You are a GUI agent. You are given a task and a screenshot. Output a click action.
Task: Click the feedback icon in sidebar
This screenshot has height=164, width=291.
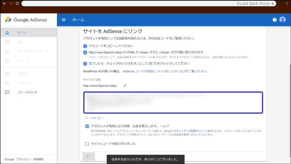click(x=7, y=92)
